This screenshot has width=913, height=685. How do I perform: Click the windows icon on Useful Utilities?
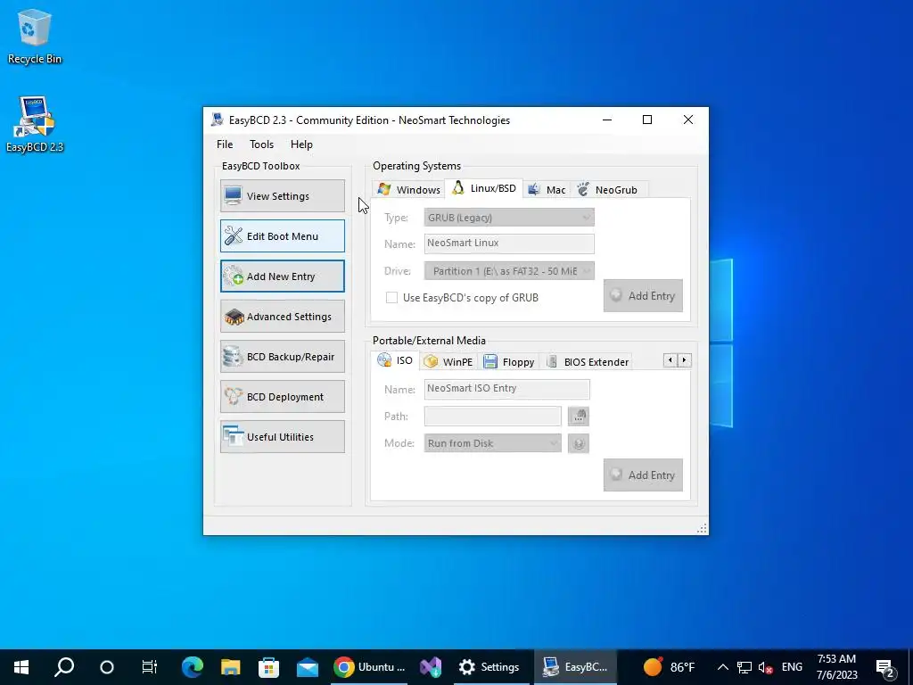234,437
